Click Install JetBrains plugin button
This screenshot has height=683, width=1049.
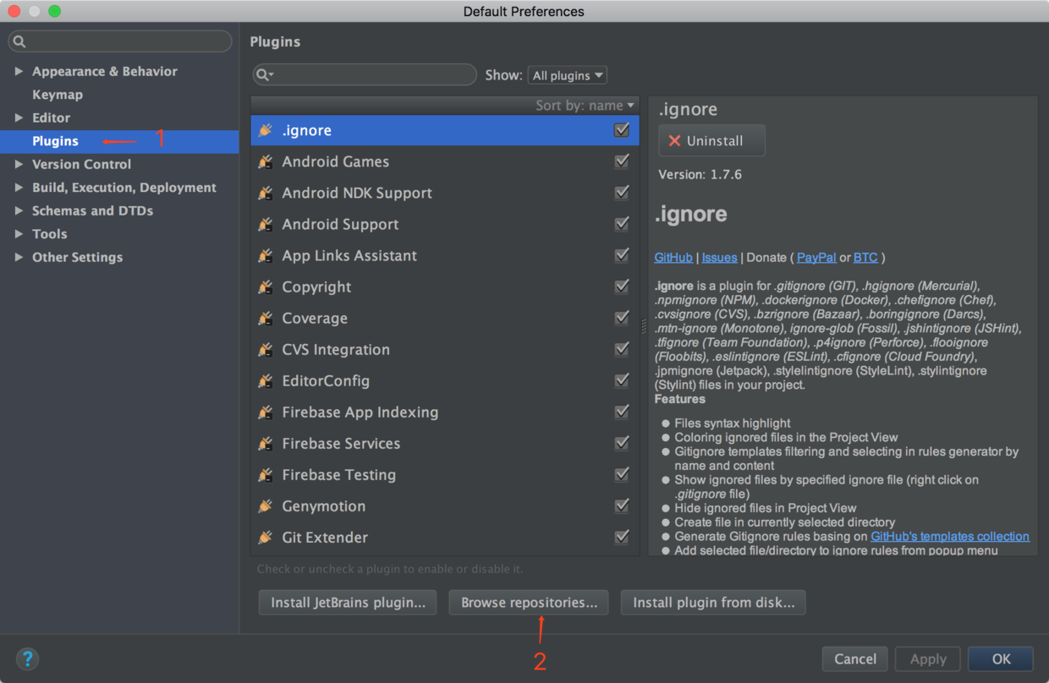point(348,603)
